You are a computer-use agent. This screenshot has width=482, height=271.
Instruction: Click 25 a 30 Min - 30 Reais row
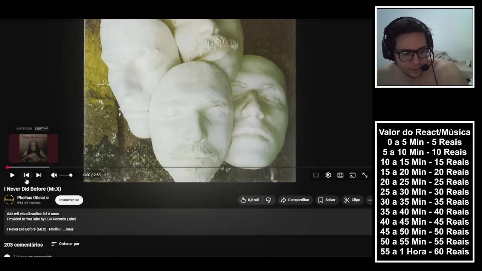pos(424,192)
